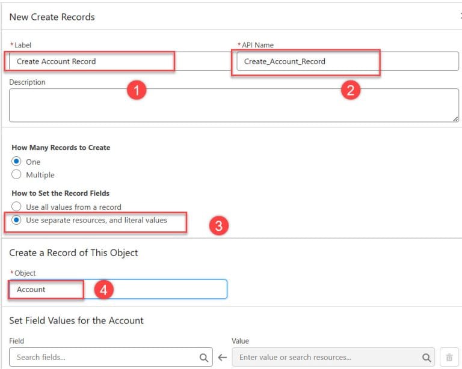The width and height of the screenshot is (462, 369).
Task: Click the left arrow between Field and Value
Action: click(x=223, y=357)
